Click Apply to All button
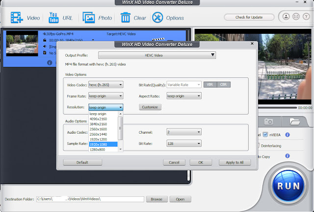Screen dimensions: 314x212 [x=235, y=162]
